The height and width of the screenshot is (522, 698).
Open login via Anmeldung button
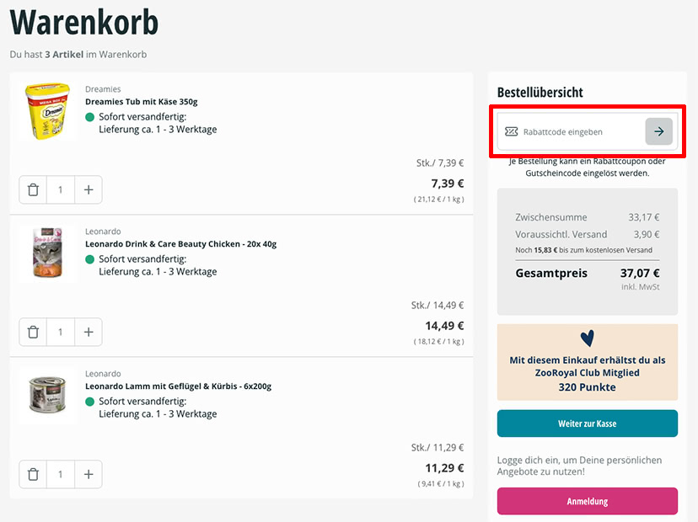click(x=588, y=501)
